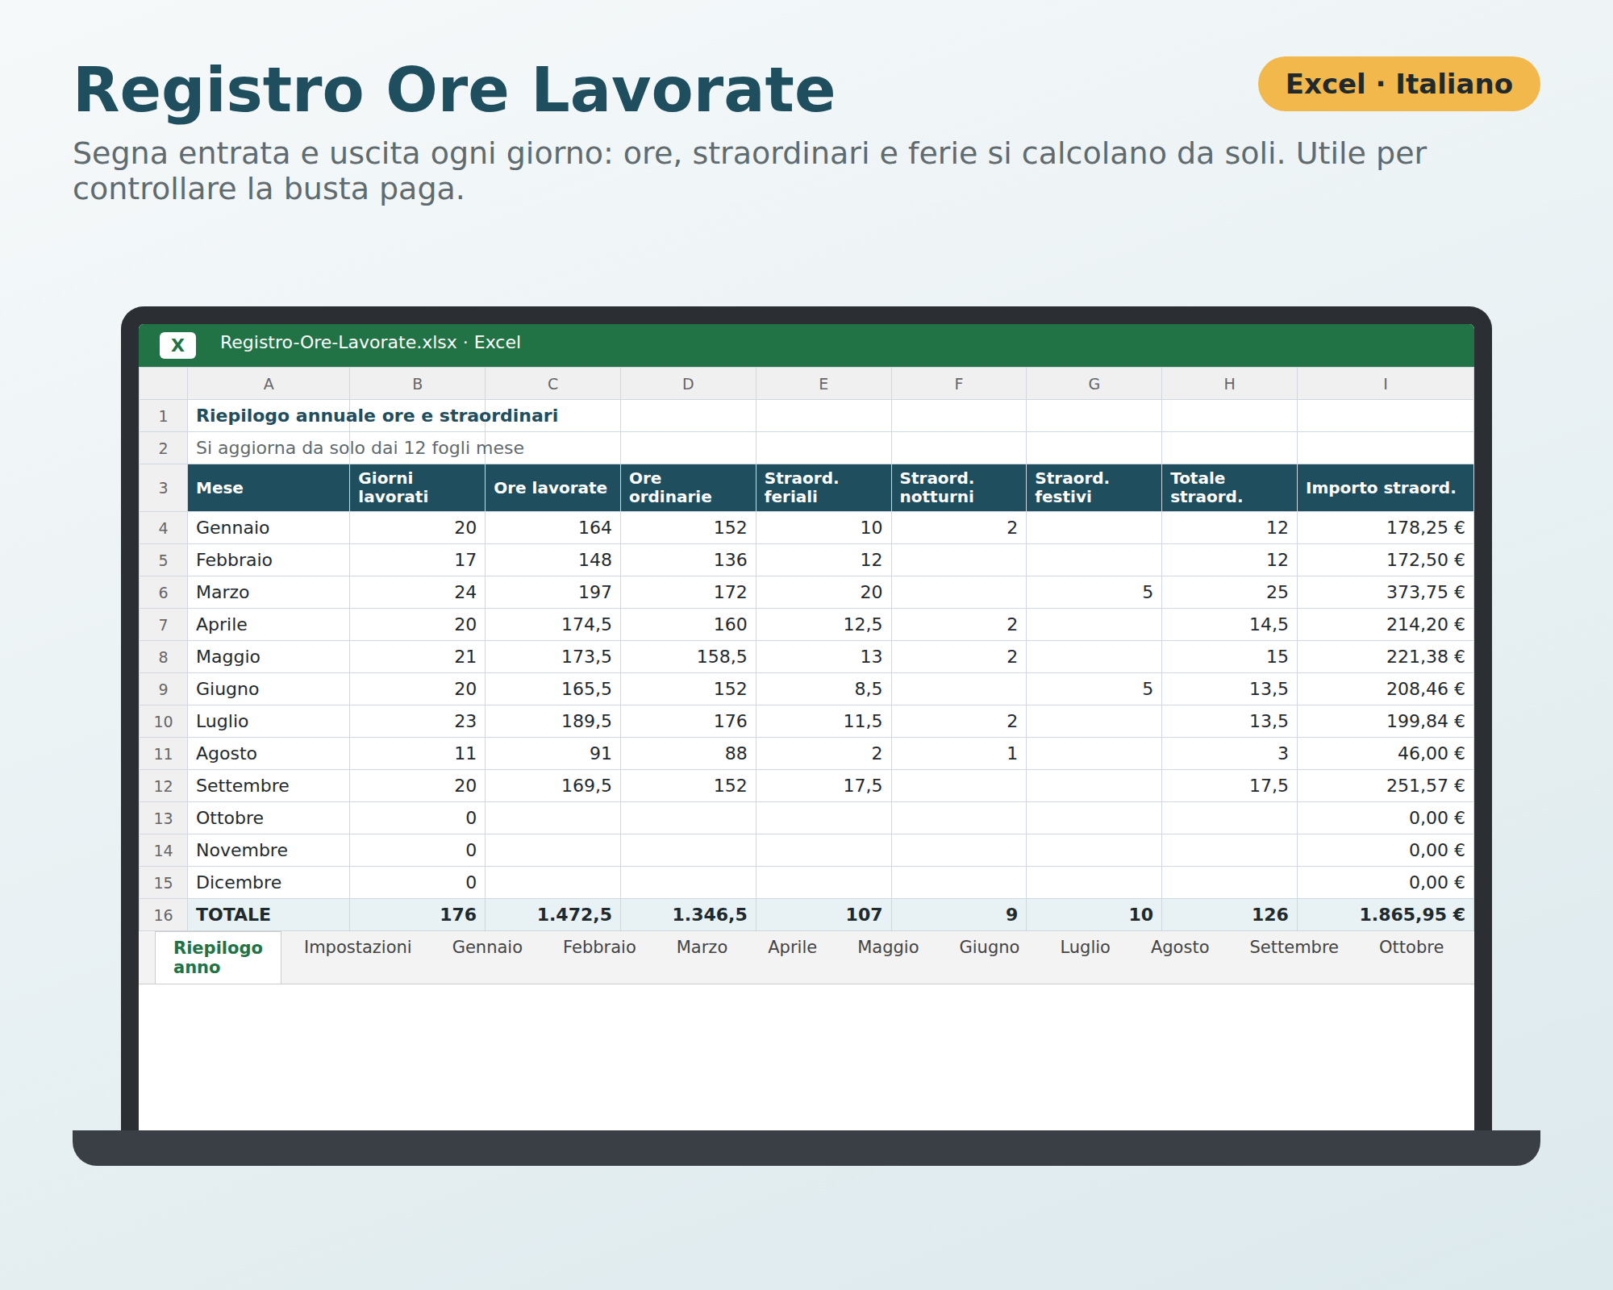
Task: Click the Marzo amount '373,75 €'
Action: point(1386,593)
